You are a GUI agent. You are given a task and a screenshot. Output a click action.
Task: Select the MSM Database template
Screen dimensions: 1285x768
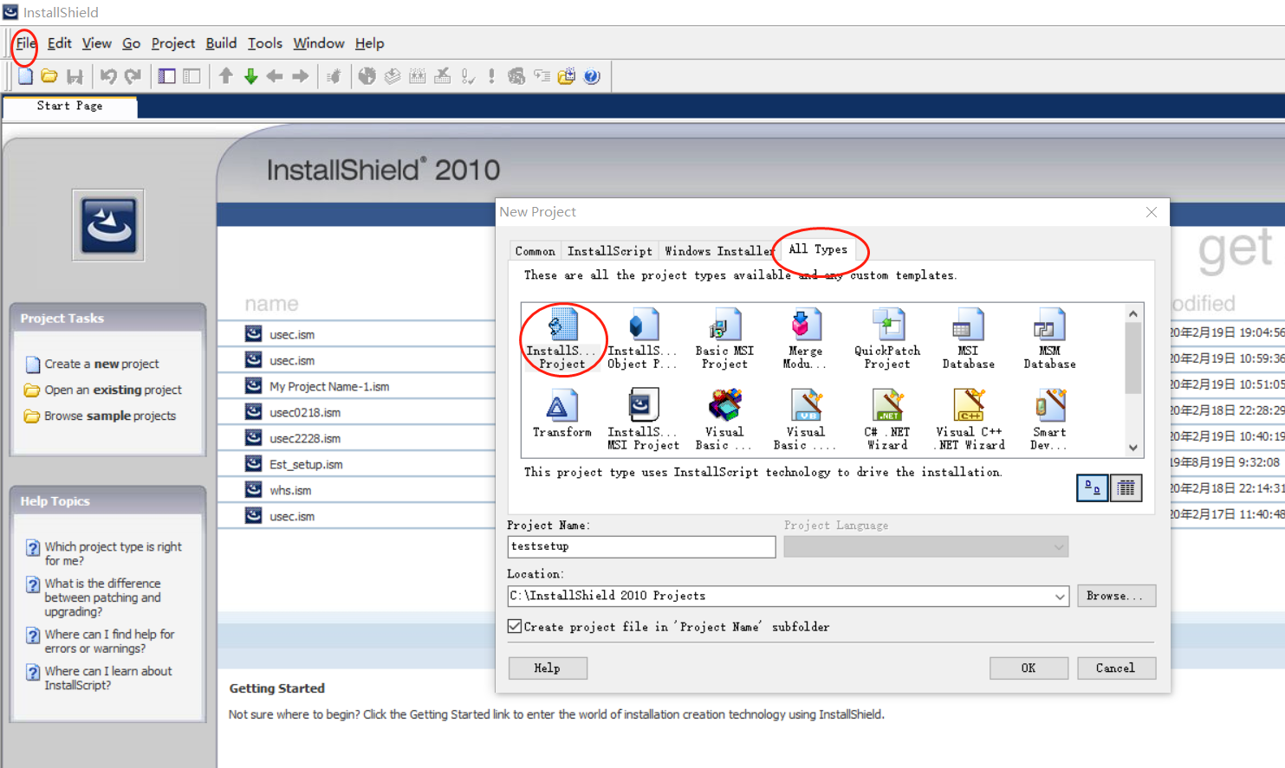(x=1049, y=339)
